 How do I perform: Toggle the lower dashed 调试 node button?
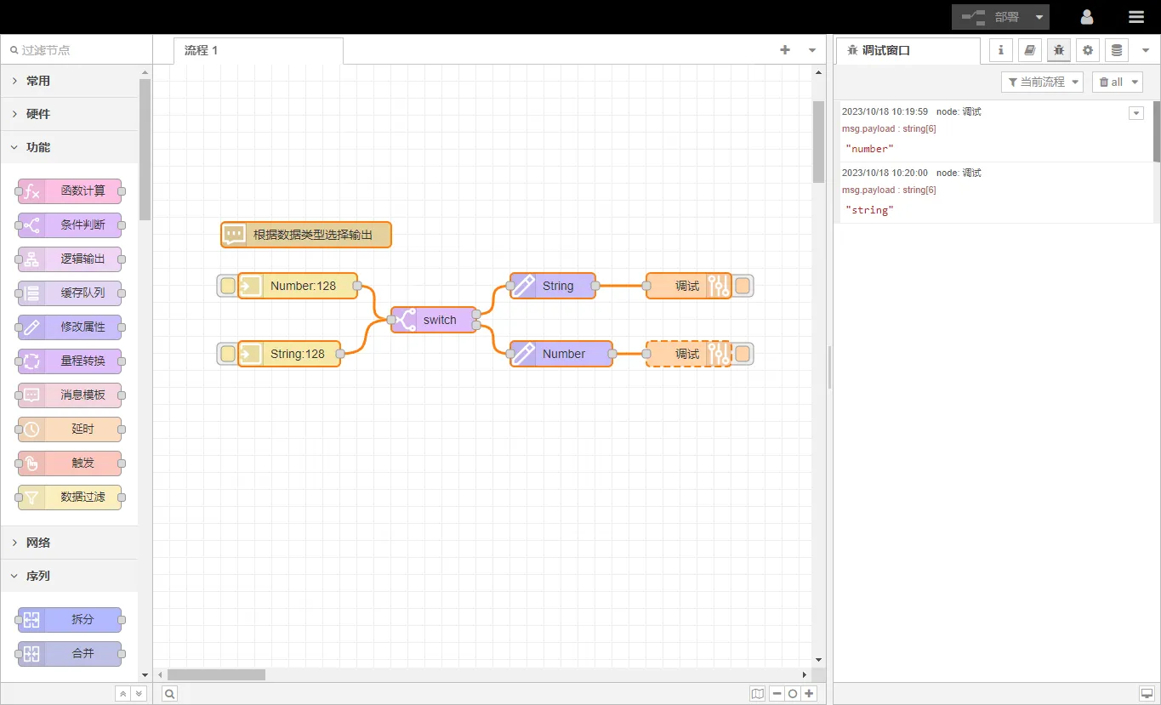click(743, 354)
